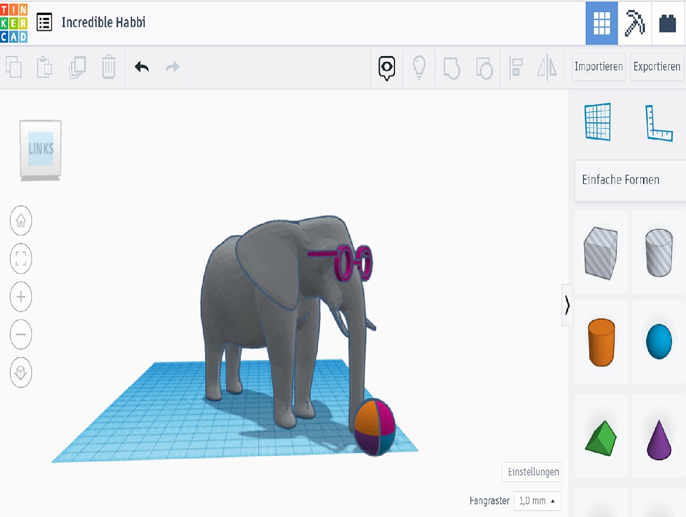The width and height of the screenshot is (686, 517).
Task: Select the Workplane grid tool
Action: [x=597, y=122]
